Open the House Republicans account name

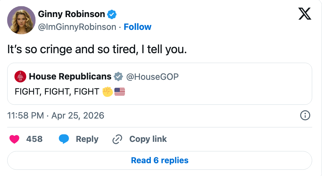tap(70, 77)
